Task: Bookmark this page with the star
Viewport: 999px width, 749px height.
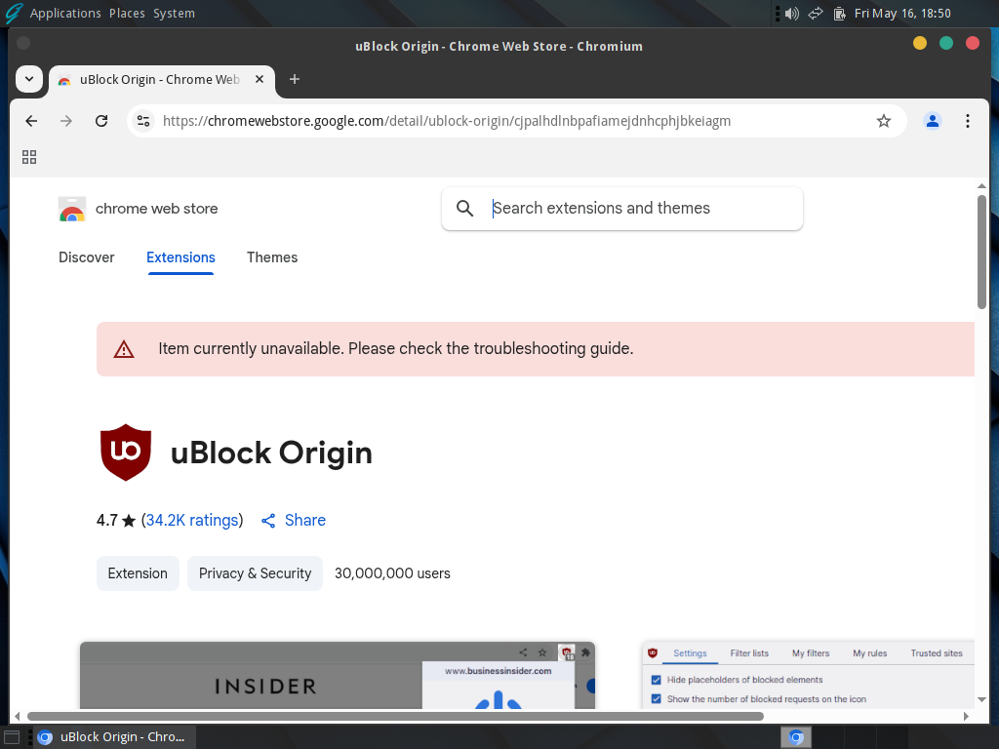Action: 884,121
